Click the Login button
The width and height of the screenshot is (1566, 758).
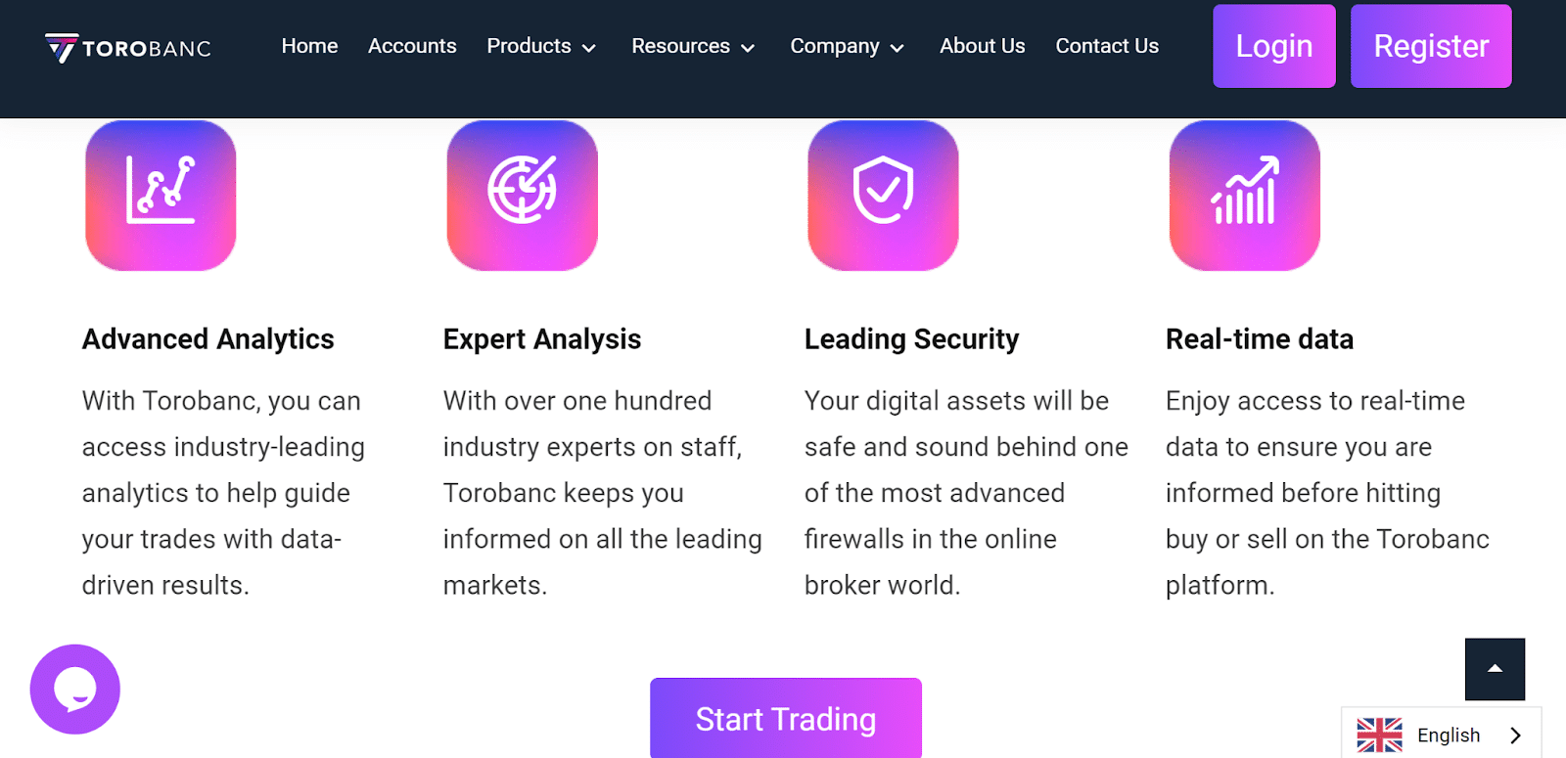point(1273,46)
